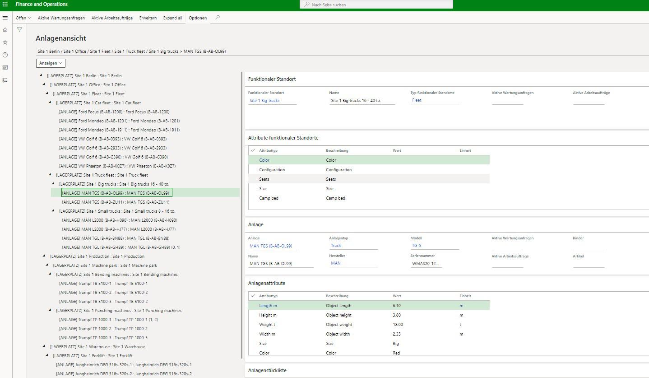
Task: Click Expand all in the action bar
Action: (172, 18)
